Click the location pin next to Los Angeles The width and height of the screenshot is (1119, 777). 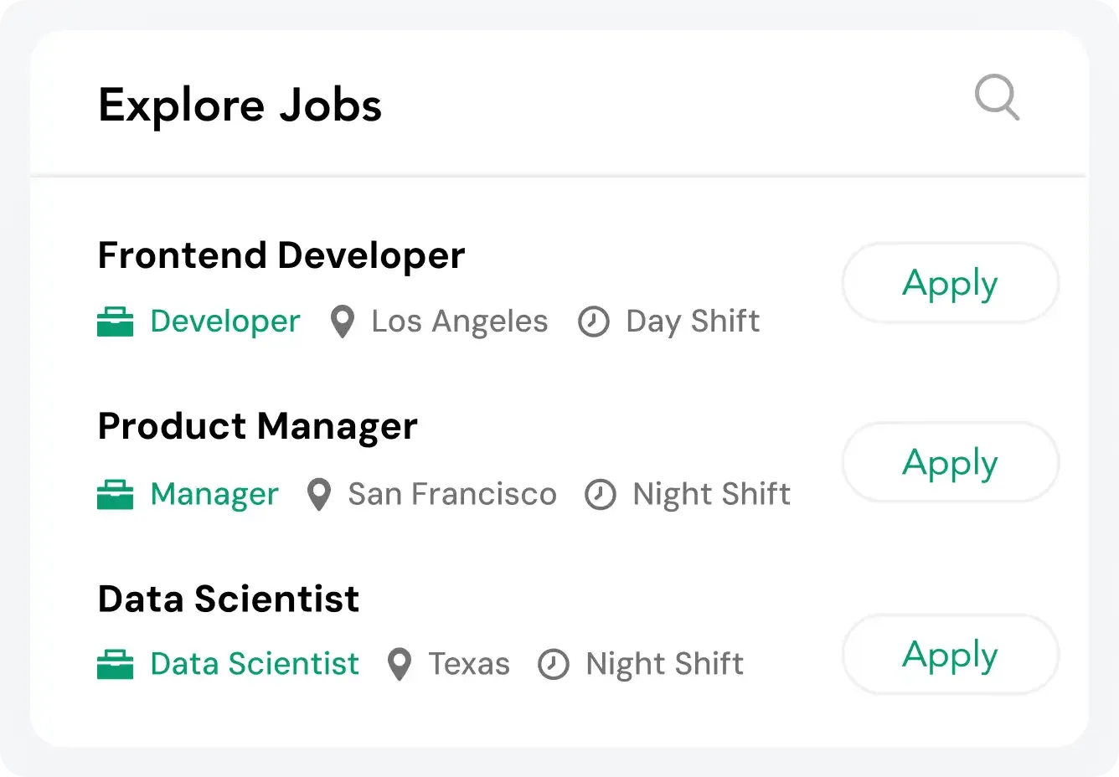(343, 321)
